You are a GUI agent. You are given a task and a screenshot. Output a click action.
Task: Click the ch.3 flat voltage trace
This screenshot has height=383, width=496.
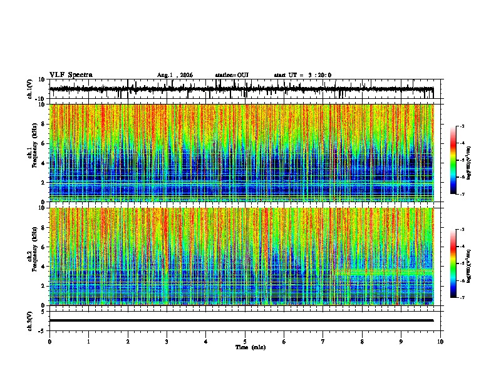[241, 320]
